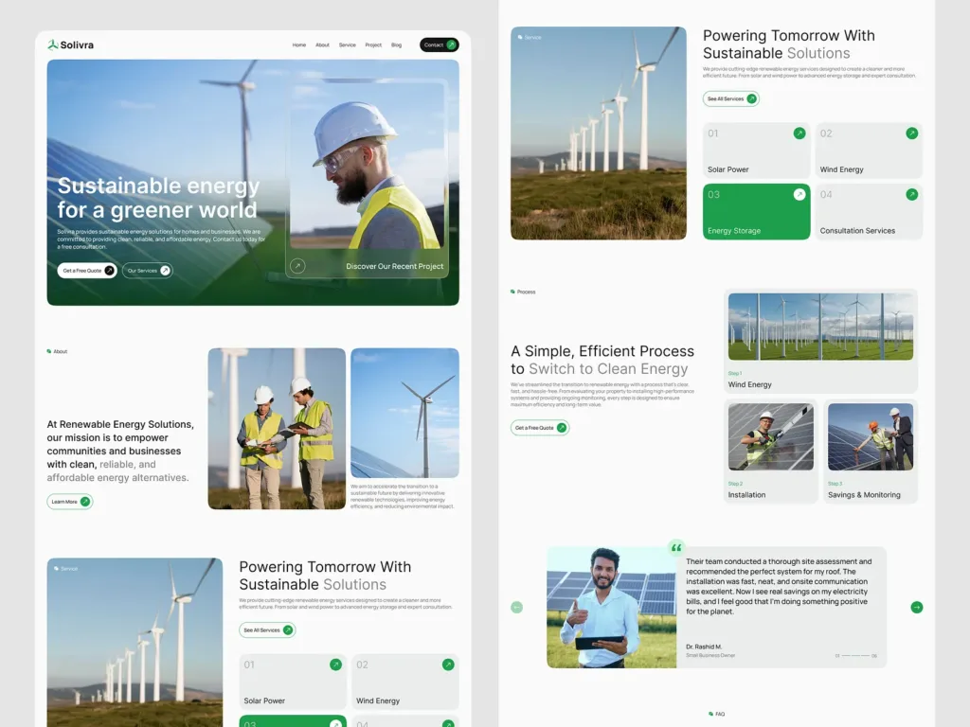Click the Our Services hero button
The image size is (970, 727).
tap(147, 270)
